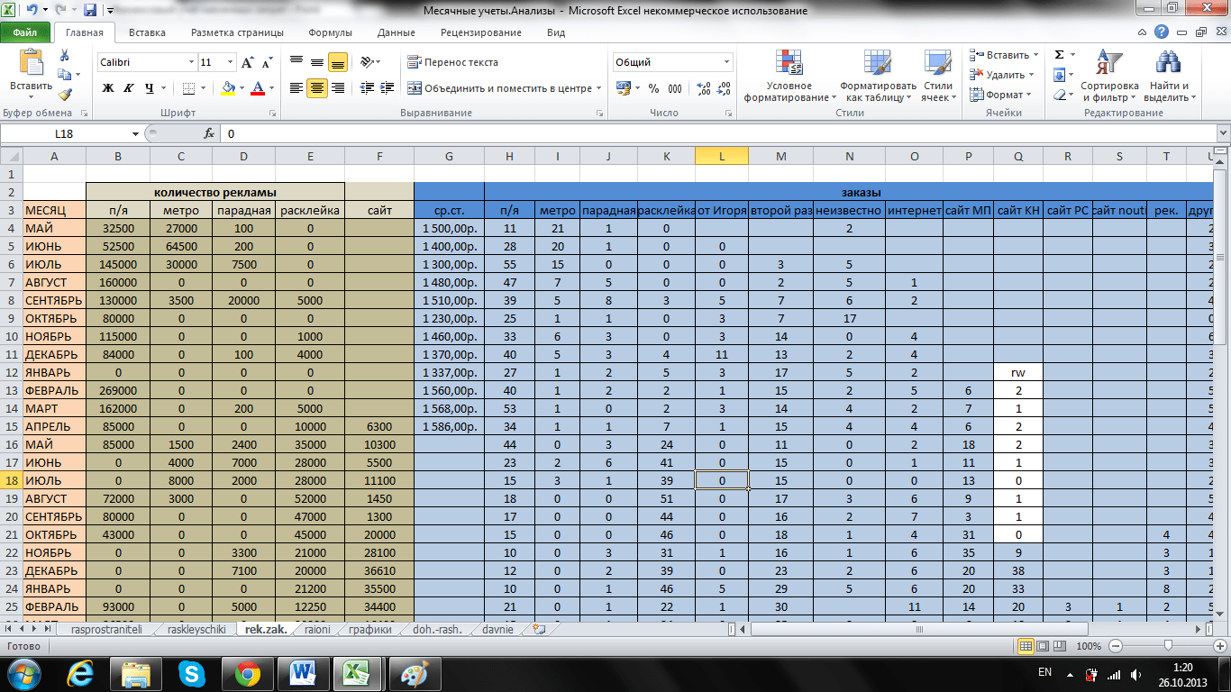The height and width of the screenshot is (692, 1231).
Task: Expand the Общий number format dropdown
Action: point(726,63)
